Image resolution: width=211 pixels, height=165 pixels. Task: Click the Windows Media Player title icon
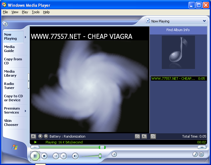tap(4, 5)
